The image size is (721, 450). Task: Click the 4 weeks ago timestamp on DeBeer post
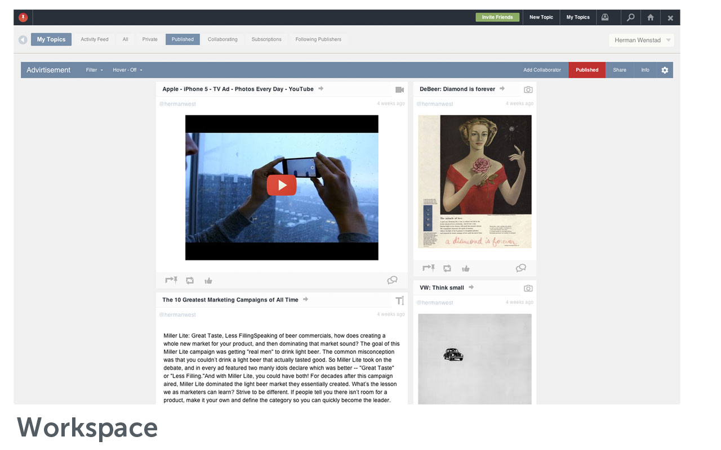pyautogui.click(x=519, y=103)
